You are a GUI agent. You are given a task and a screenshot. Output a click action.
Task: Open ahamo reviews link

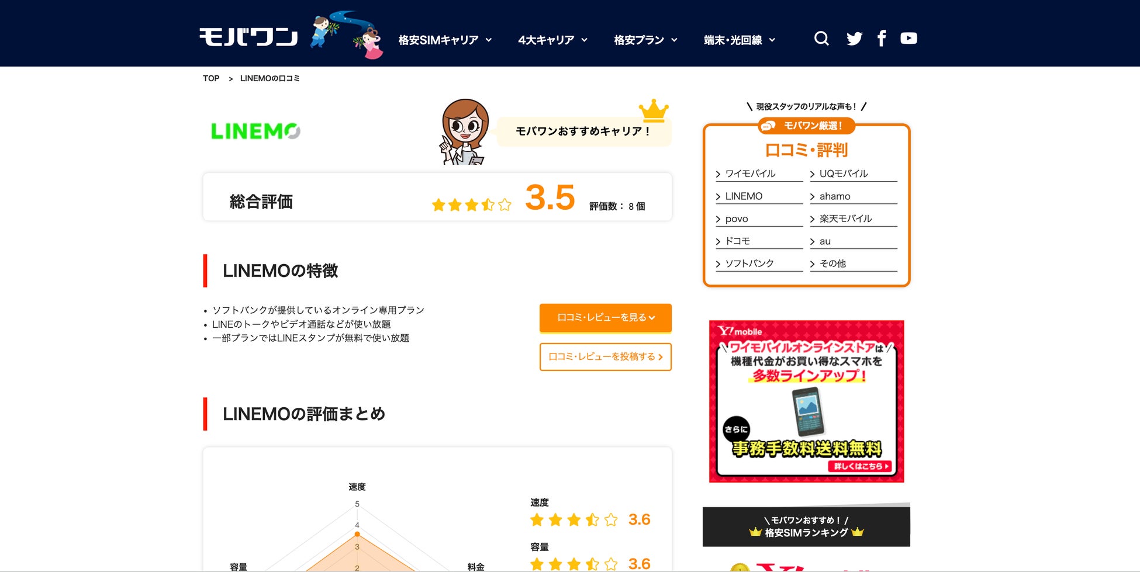click(x=853, y=196)
